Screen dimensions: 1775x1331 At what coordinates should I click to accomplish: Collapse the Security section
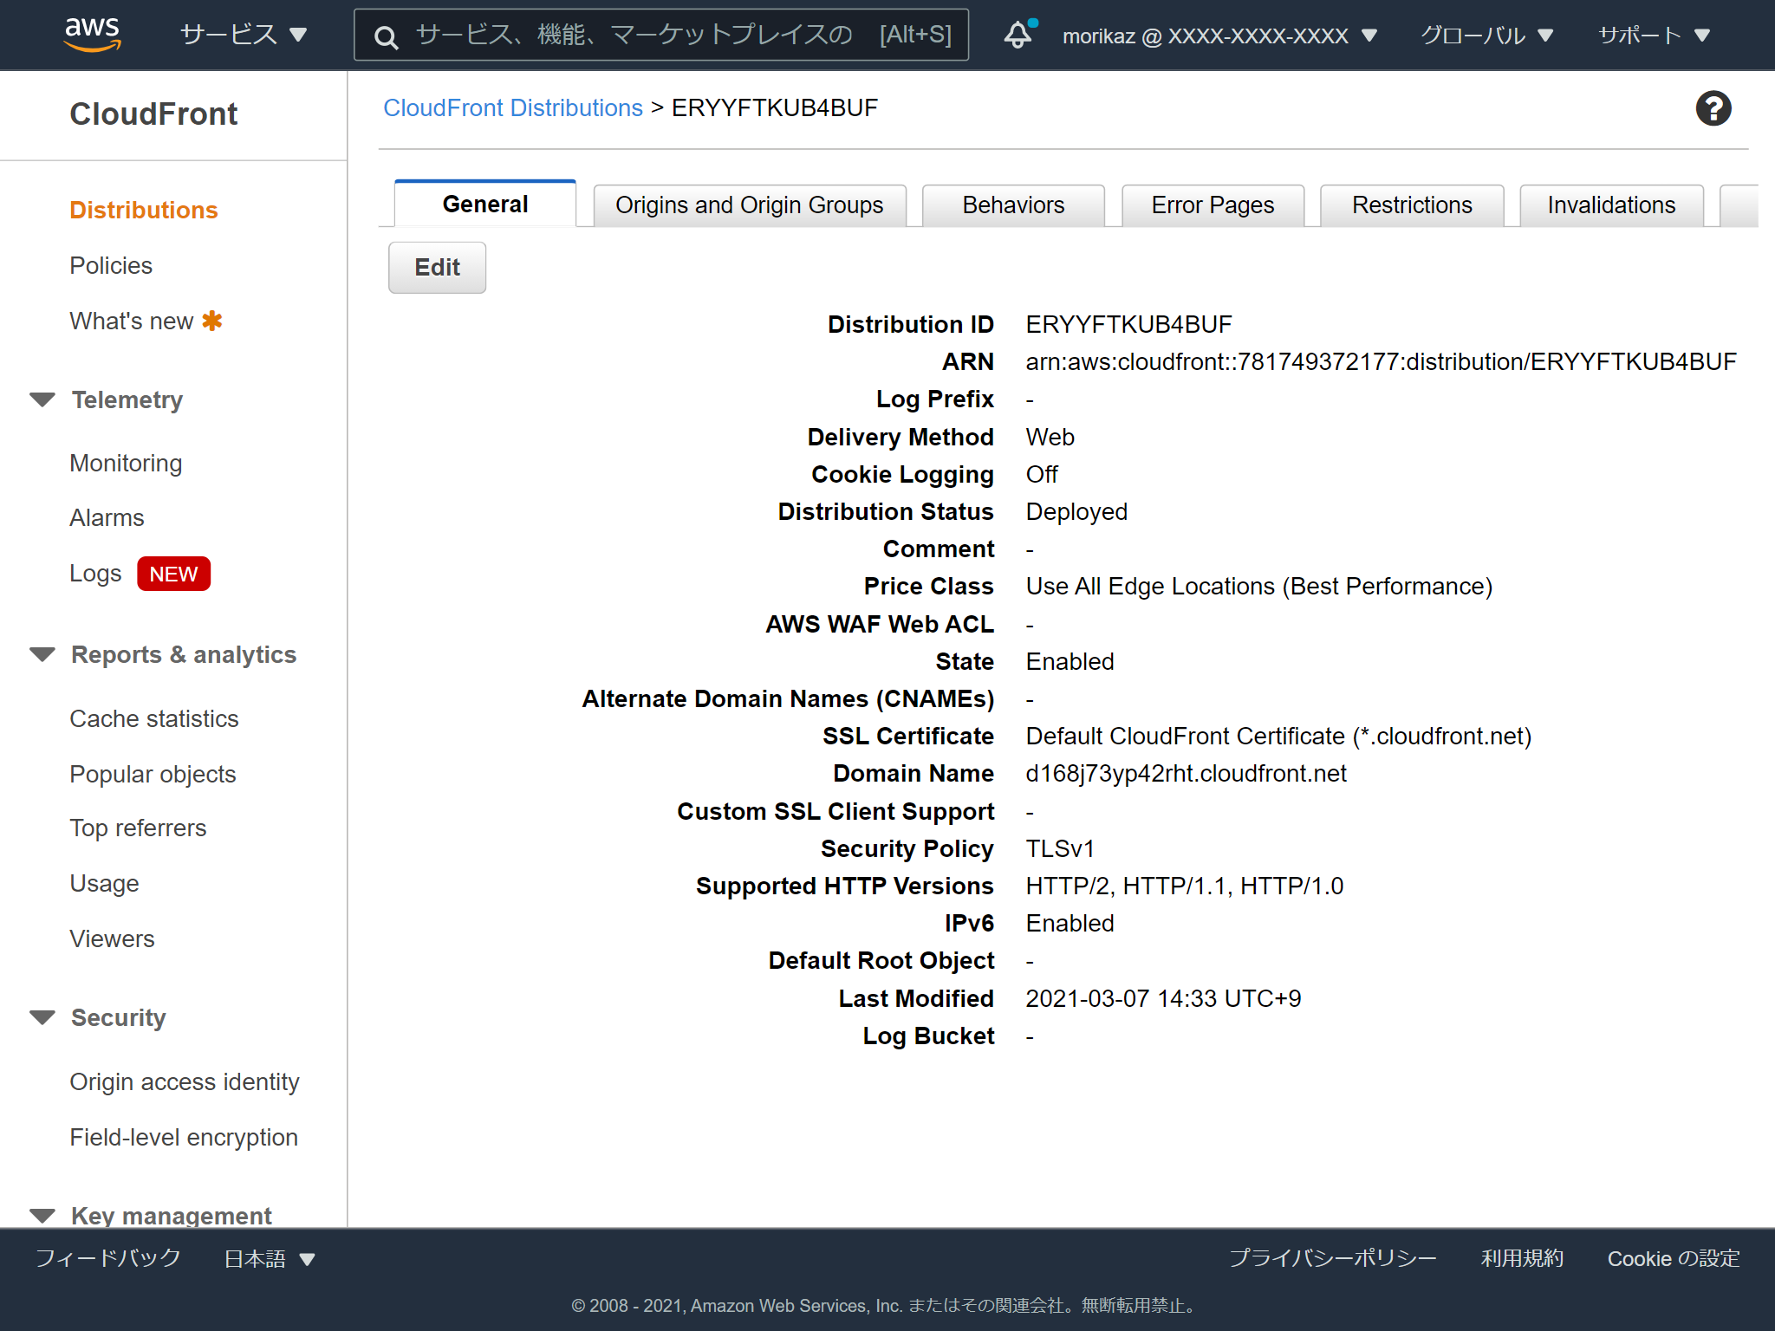tap(42, 1017)
